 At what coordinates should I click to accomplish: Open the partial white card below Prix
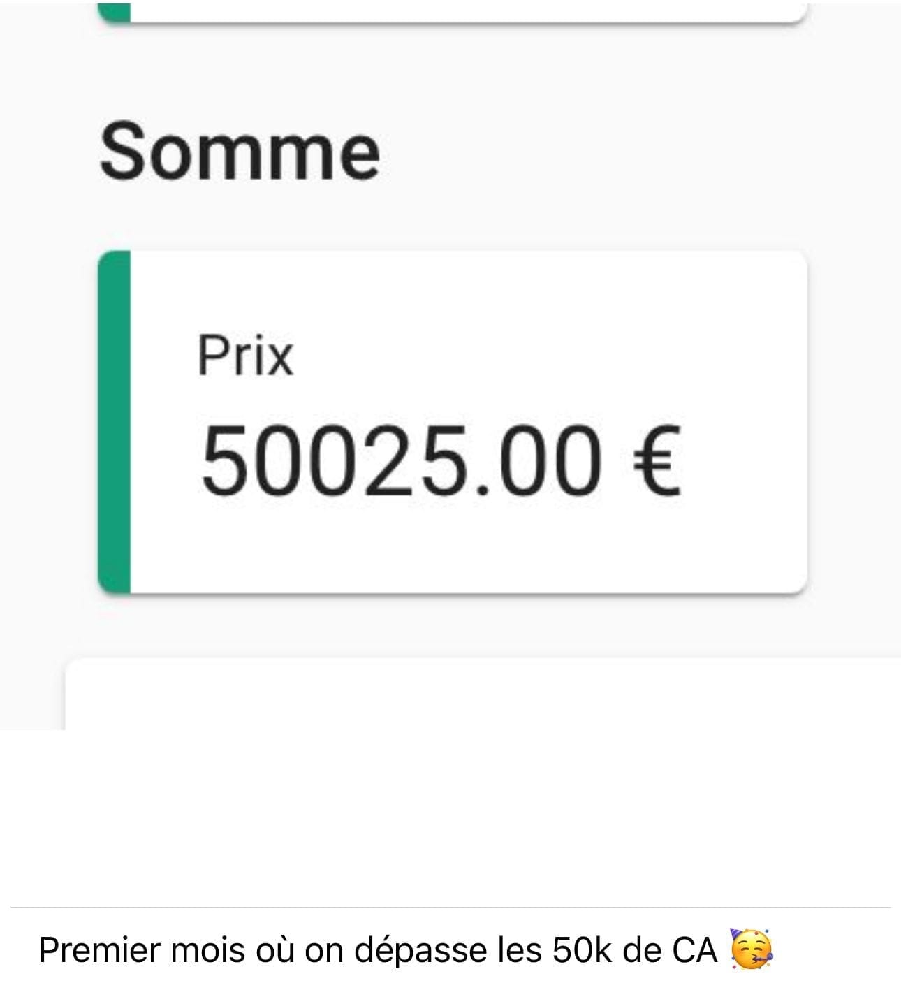pos(482,694)
